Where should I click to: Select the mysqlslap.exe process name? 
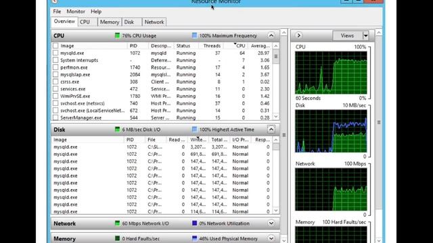pos(75,75)
